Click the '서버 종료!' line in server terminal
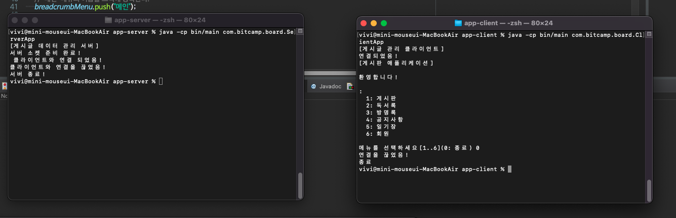Viewport: 676px width, 218px height. [28, 74]
